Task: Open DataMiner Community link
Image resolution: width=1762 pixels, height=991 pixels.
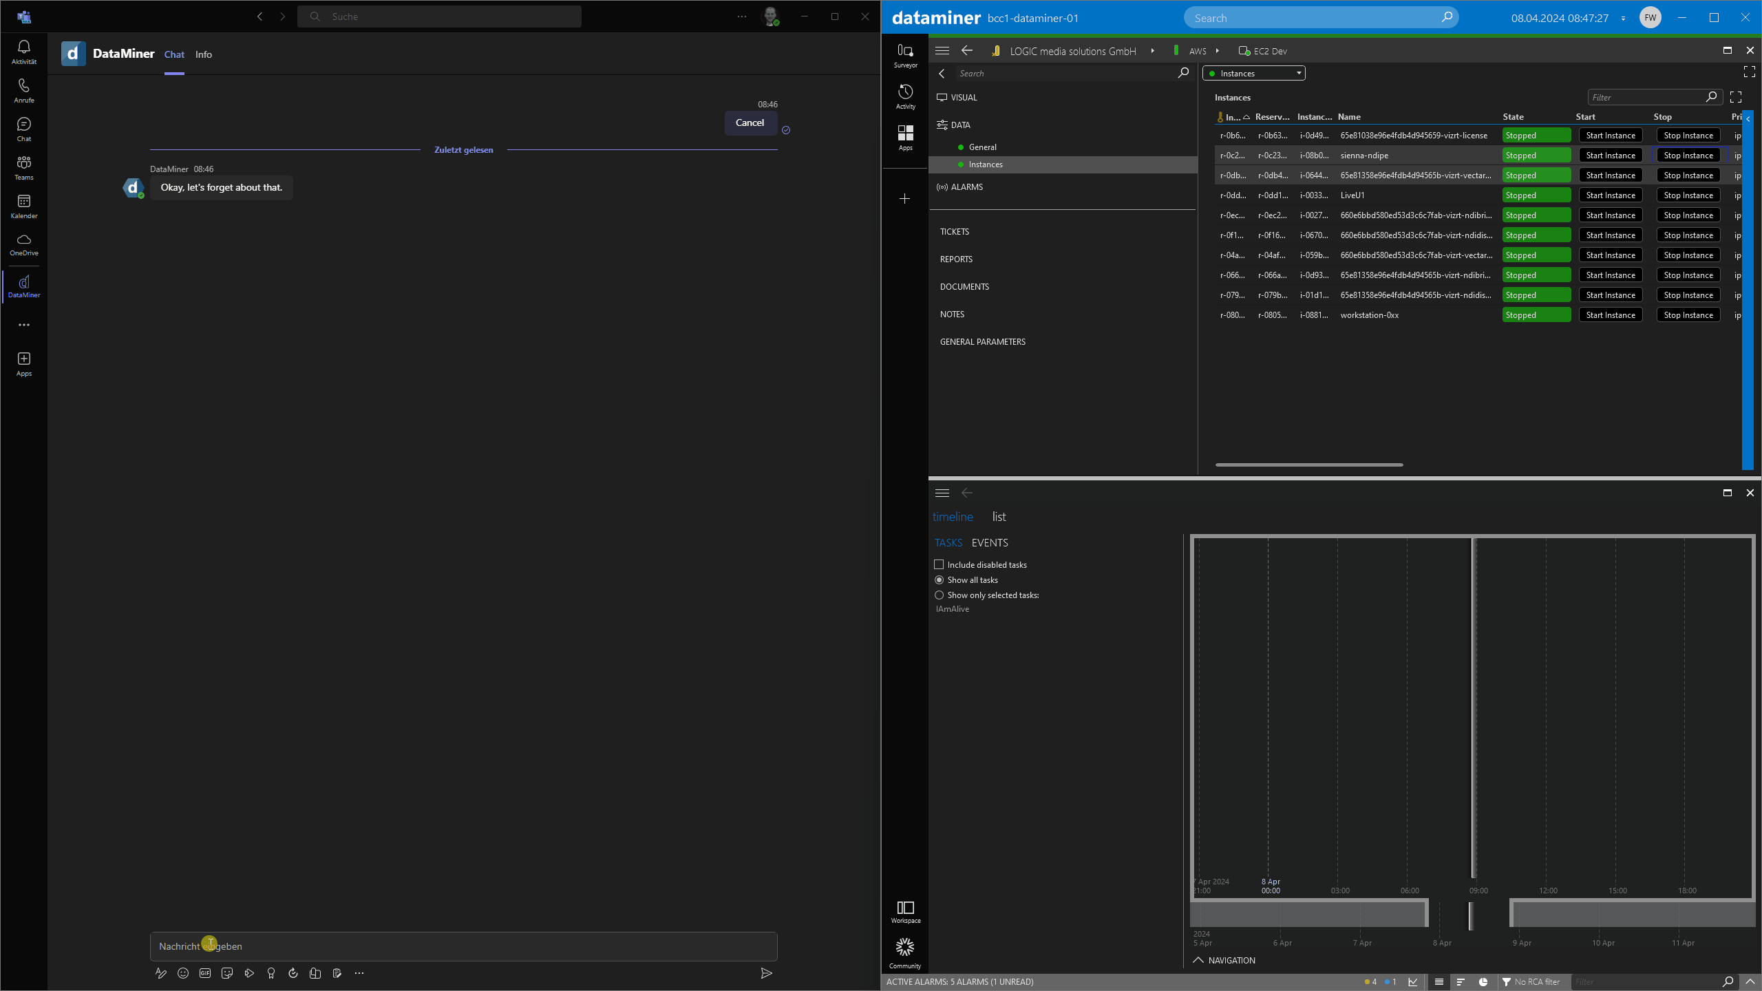Action: pyautogui.click(x=905, y=953)
